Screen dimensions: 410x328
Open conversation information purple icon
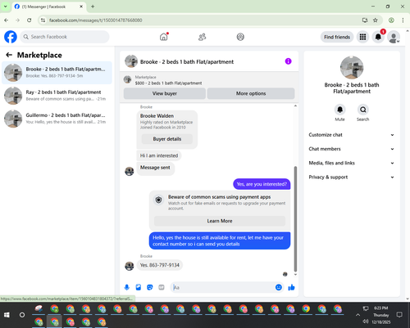point(288,61)
